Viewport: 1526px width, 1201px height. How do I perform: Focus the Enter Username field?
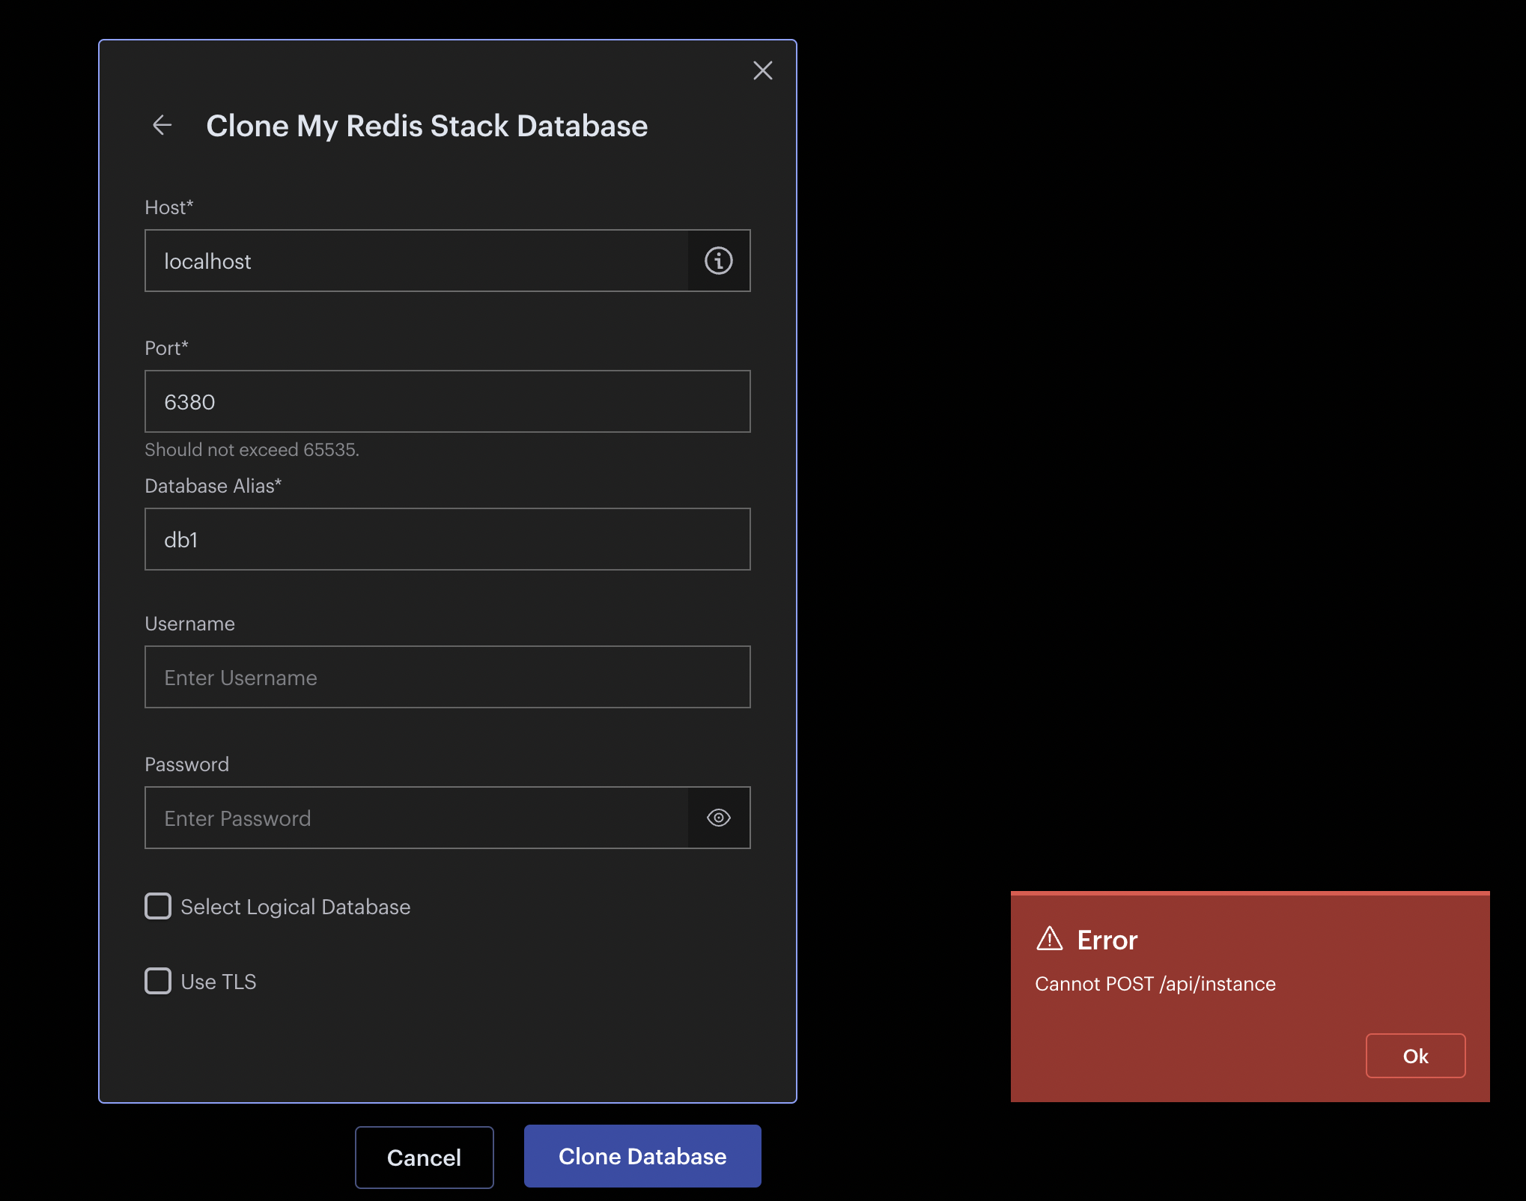coord(447,677)
